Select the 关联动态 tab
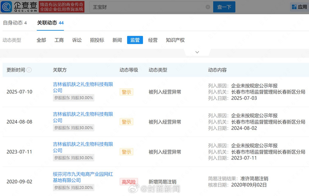The width and height of the screenshot is (309, 196). click(x=50, y=23)
